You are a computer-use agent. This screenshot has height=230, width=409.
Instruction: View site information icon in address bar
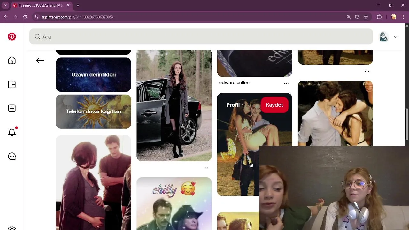coord(36,17)
